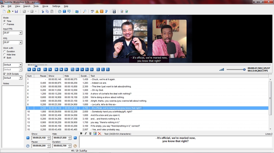
Task: Jump to the previous subtitle with the left arrow
Action: pyautogui.click(x=45, y=69)
